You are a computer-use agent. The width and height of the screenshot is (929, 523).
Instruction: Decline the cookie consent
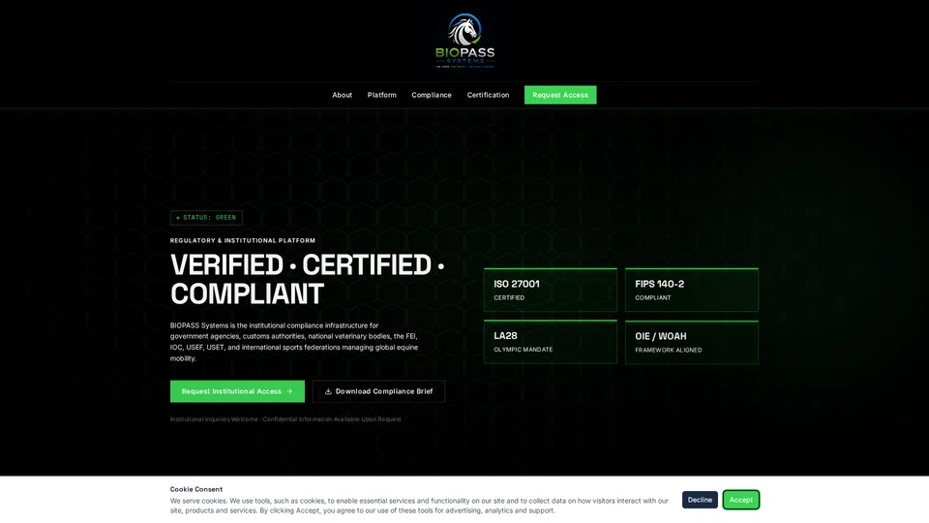(x=700, y=500)
